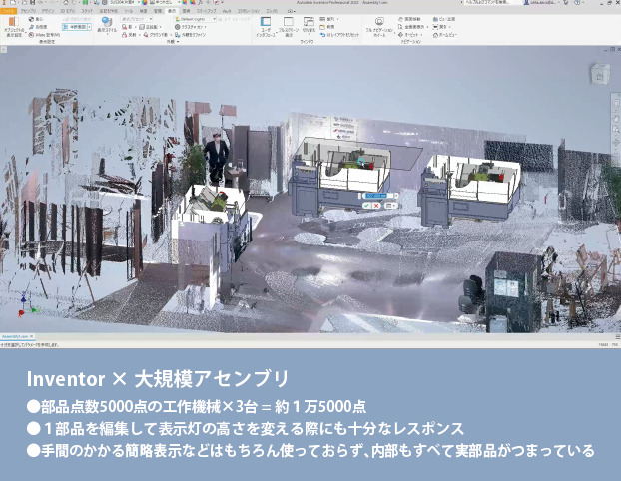Open Default Lights lighting style dropdown
621x481 pixels.
[x=195, y=19]
